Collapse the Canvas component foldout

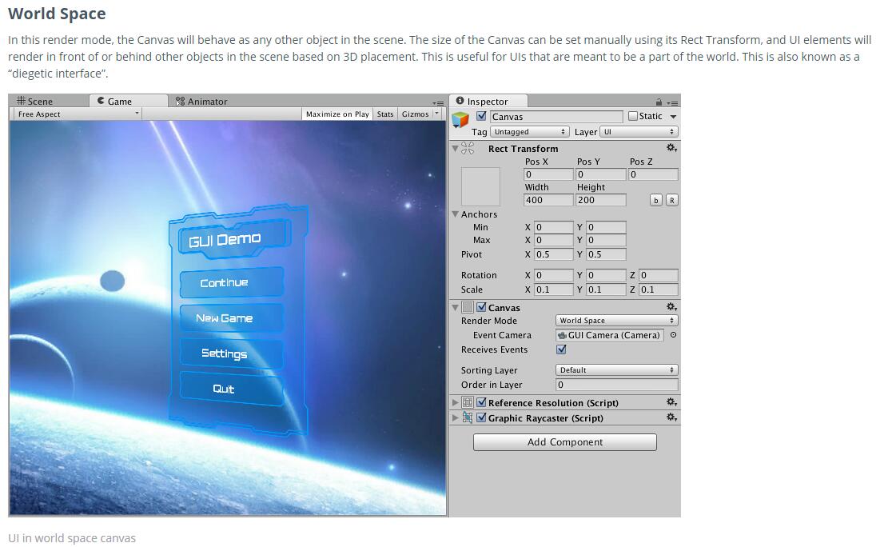click(455, 307)
